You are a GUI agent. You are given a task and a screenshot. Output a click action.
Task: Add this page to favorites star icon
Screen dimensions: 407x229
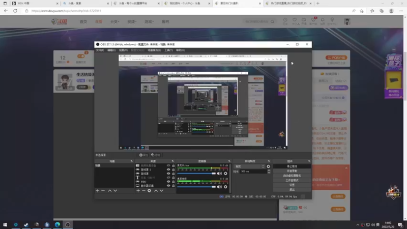pos(362,11)
